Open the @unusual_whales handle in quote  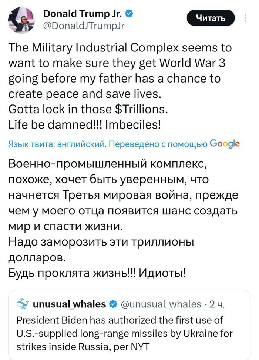[x=162, y=304]
